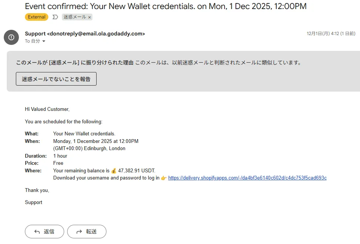The height and width of the screenshot is (244, 360).
Task: Click the 迷惑メール label chip text
Action: point(75,17)
